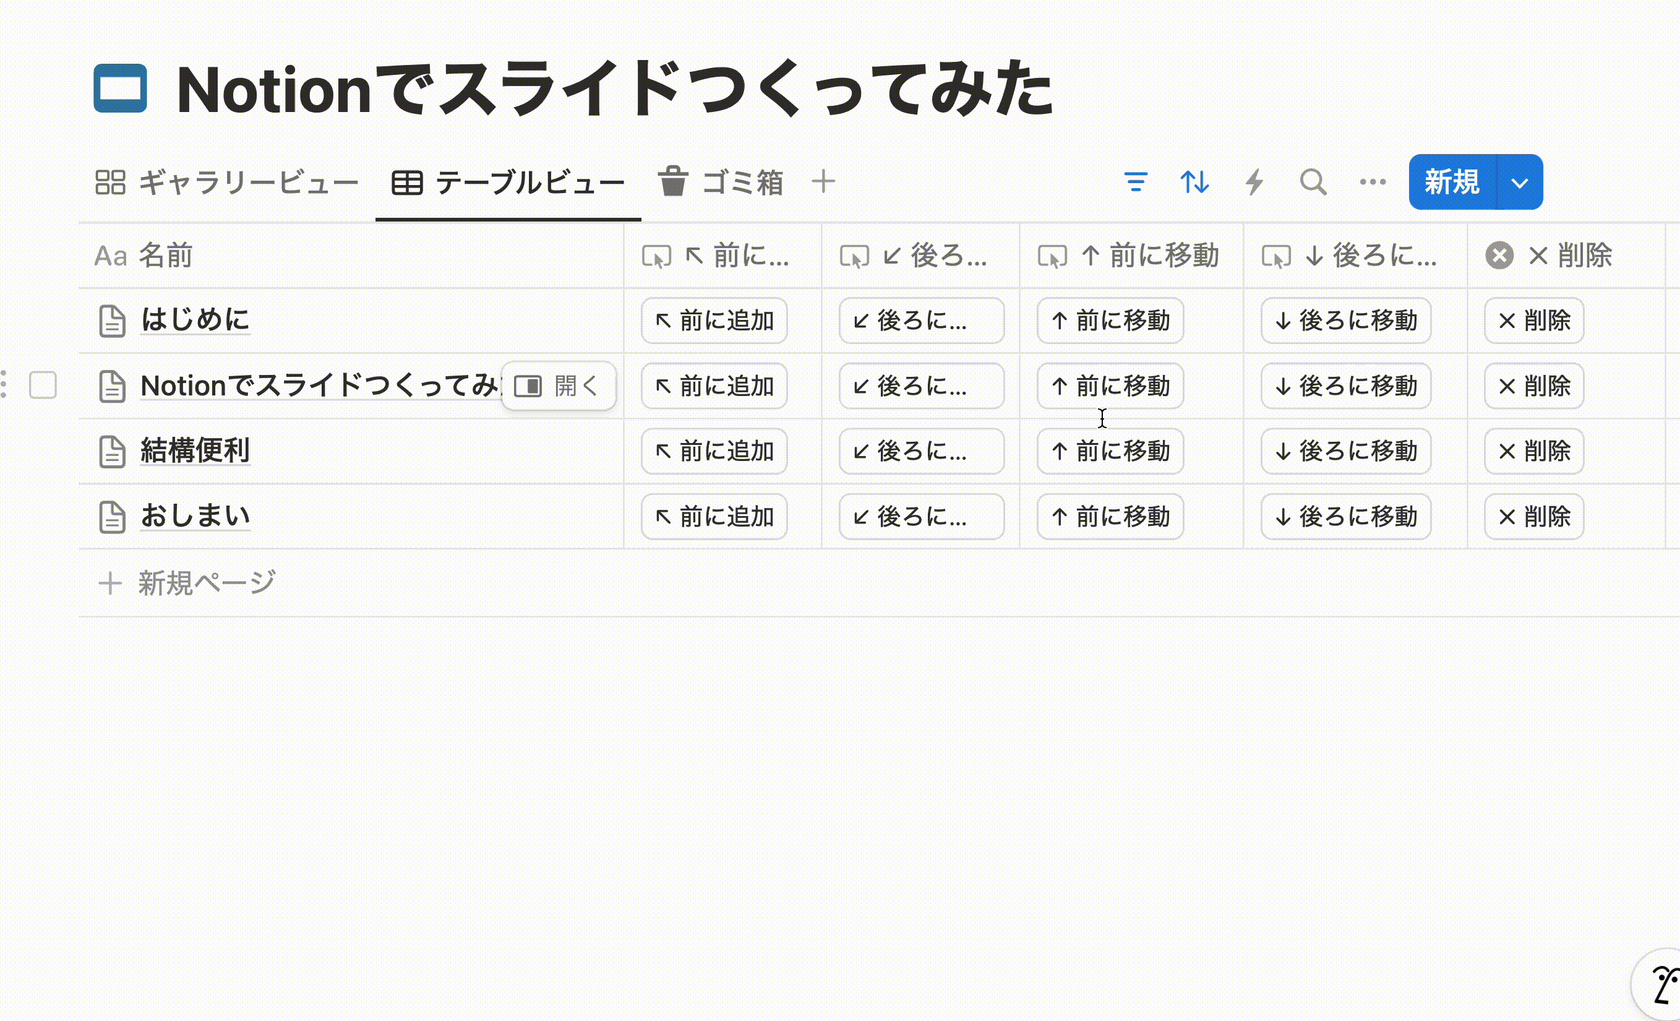Open database search magnifier icon
The height and width of the screenshot is (1021, 1680).
coord(1313,182)
